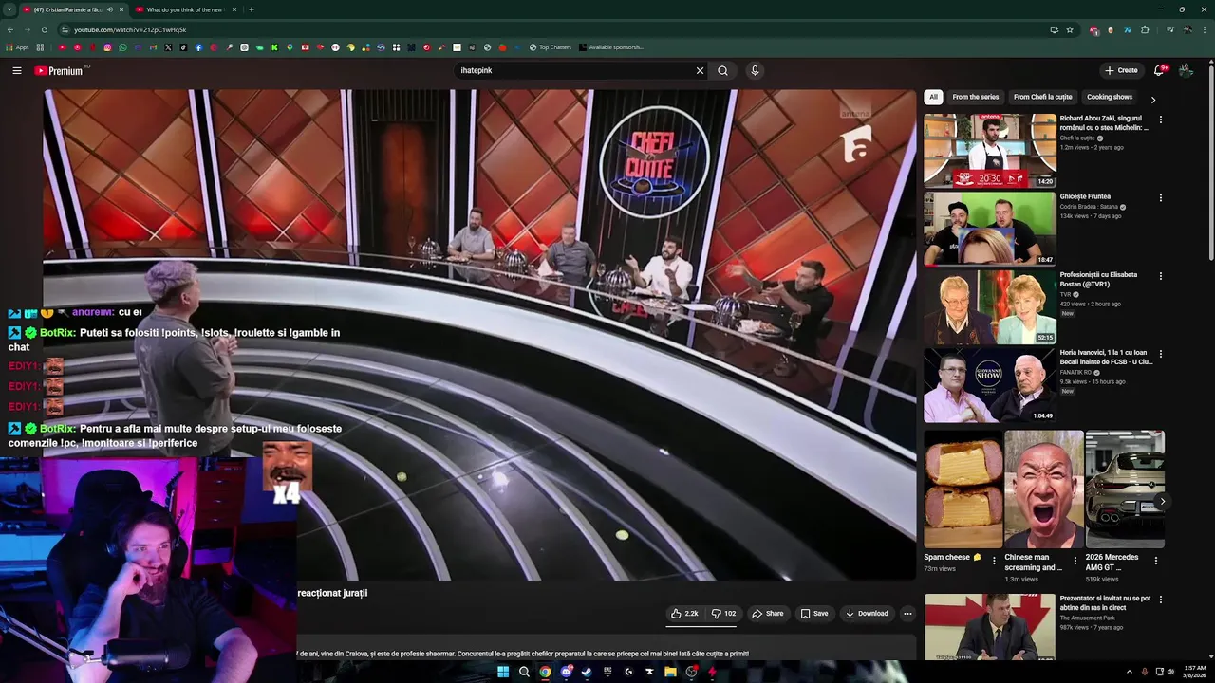
Task: Open Ghicește Fruntea video thumbnail
Action: (x=990, y=228)
